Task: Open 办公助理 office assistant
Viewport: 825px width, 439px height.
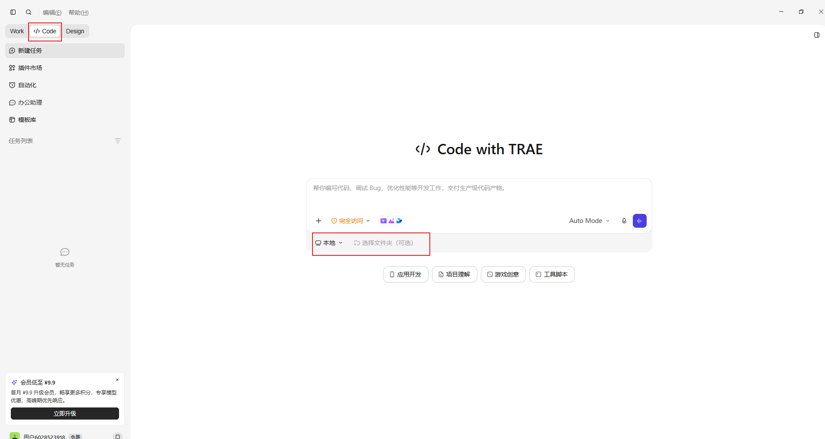Action: (x=65, y=102)
